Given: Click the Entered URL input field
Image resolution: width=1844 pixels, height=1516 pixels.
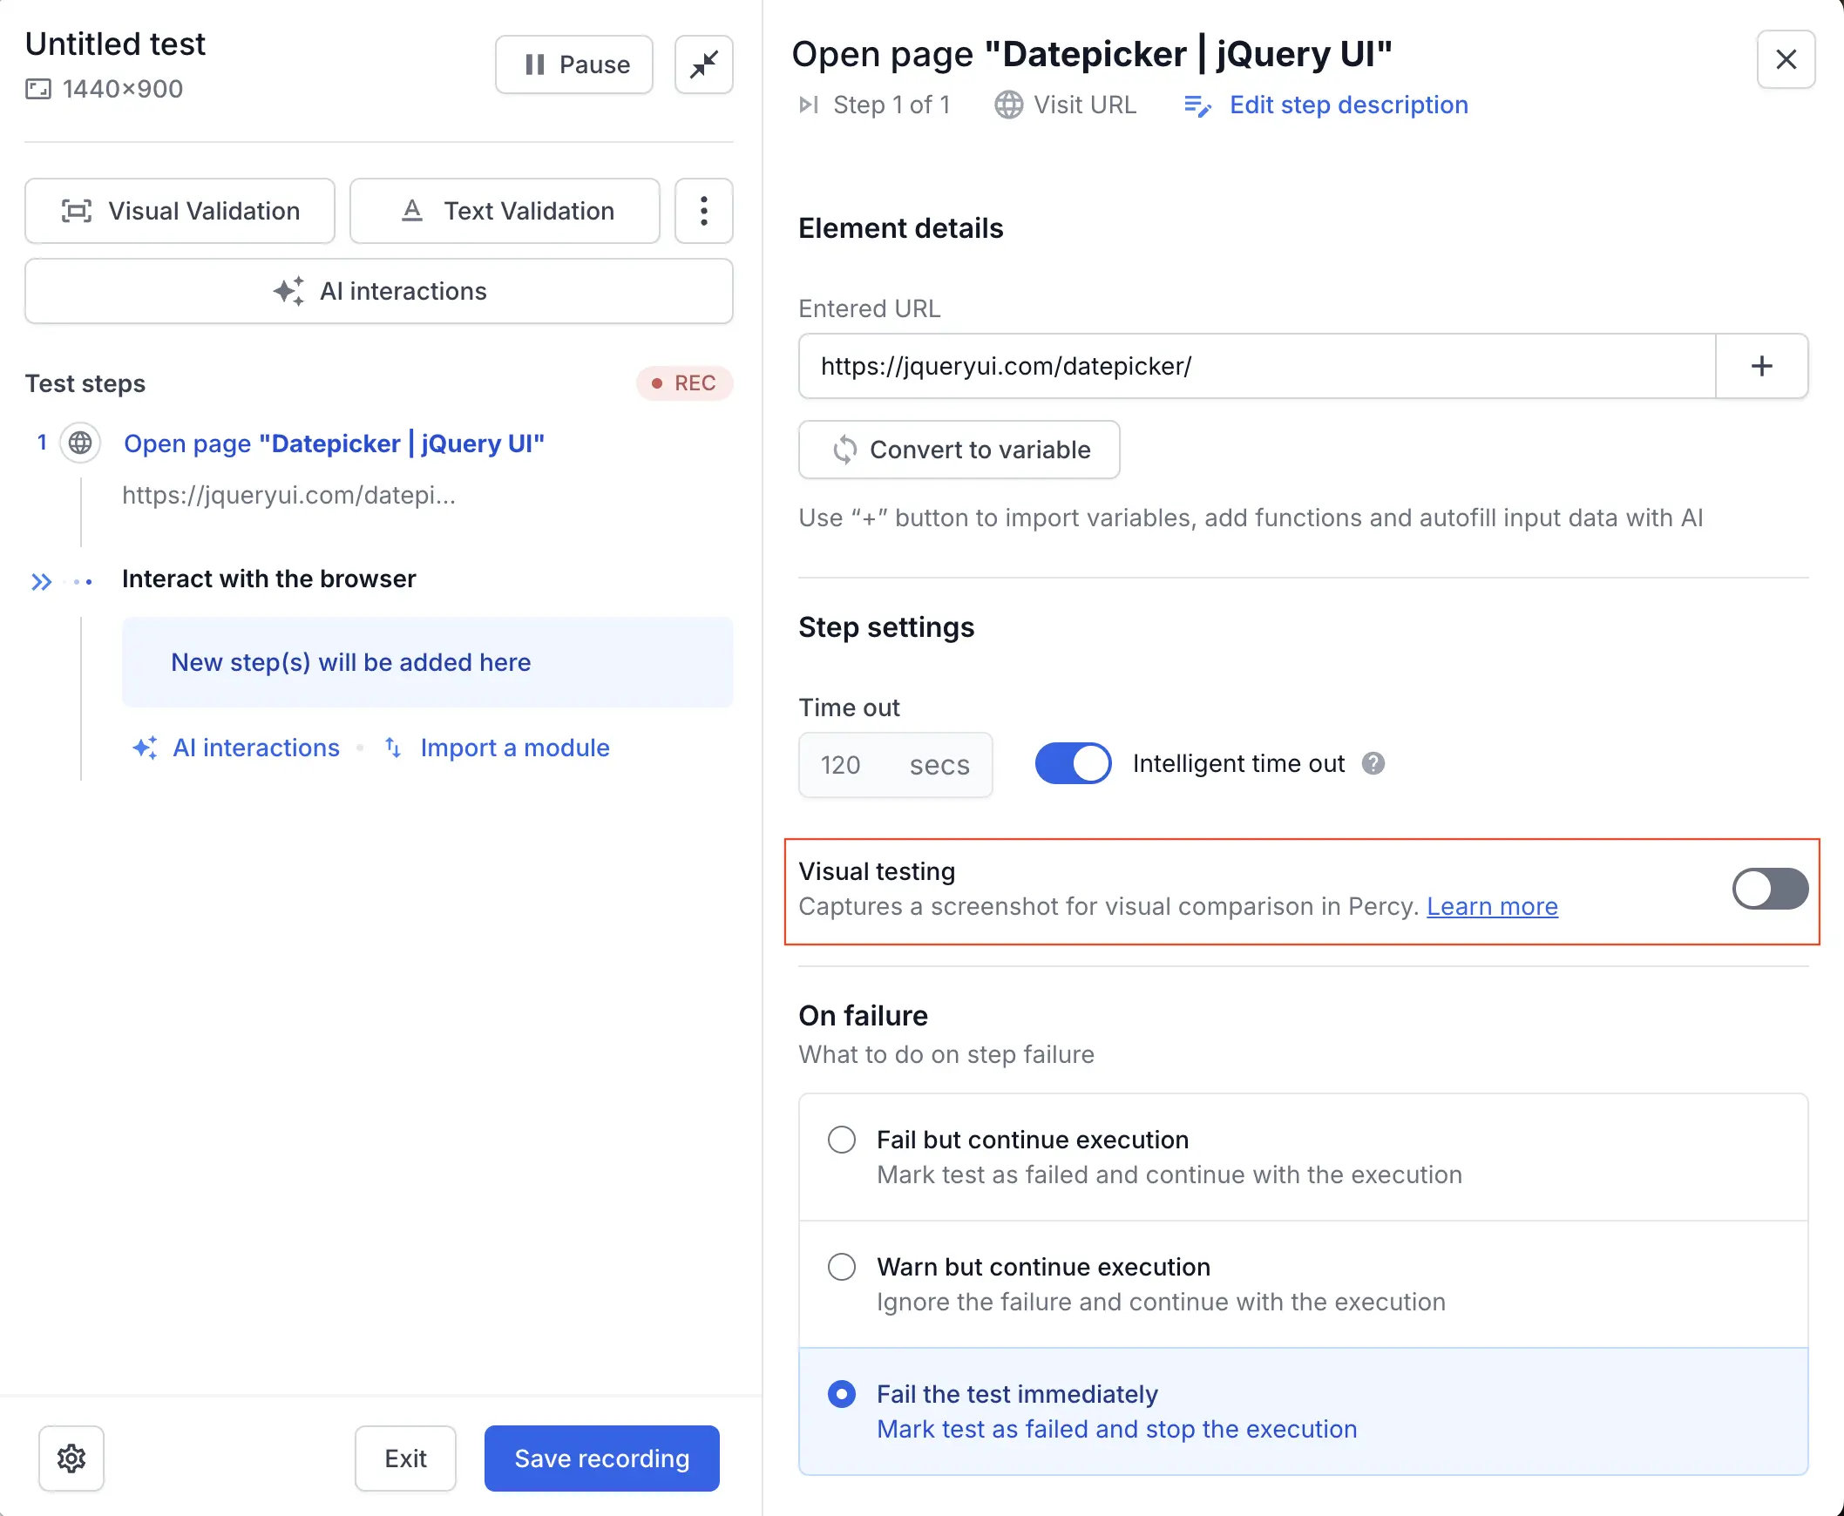Looking at the screenshot, I should pos(1256,366).
